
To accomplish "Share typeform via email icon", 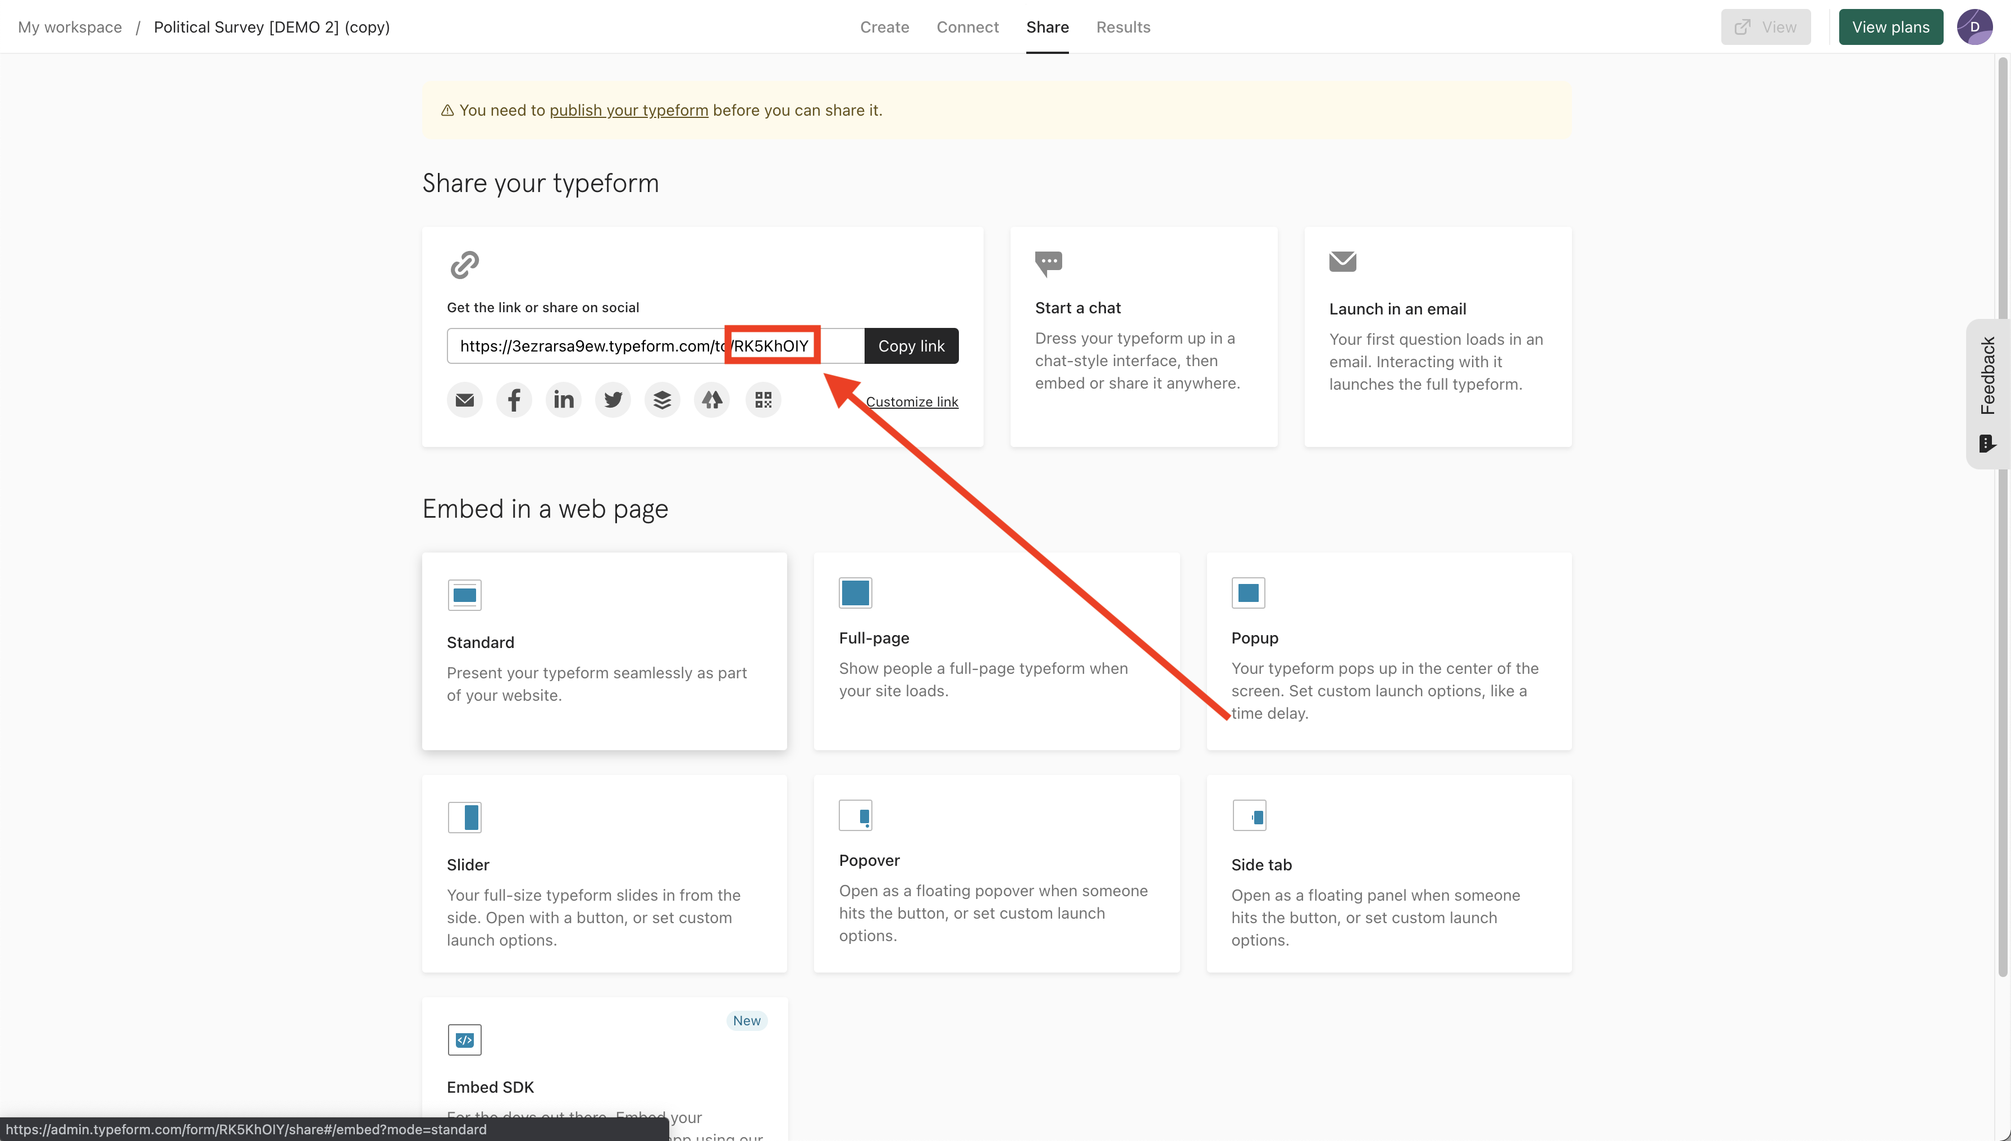I will point(464,400).
